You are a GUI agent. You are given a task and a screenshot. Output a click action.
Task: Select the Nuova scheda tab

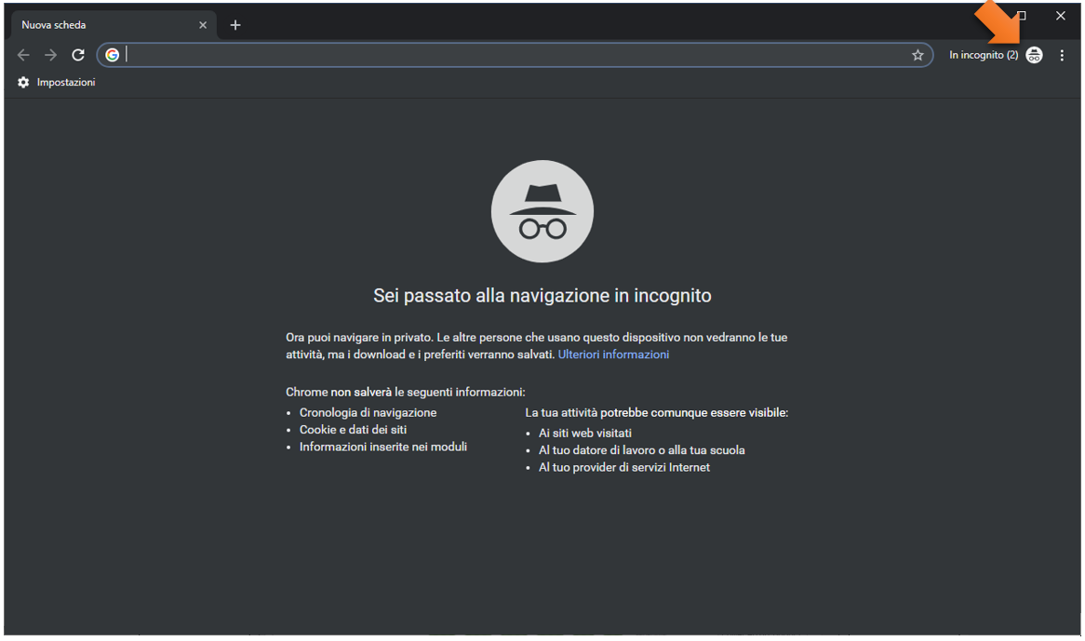(x=114, y=25)
